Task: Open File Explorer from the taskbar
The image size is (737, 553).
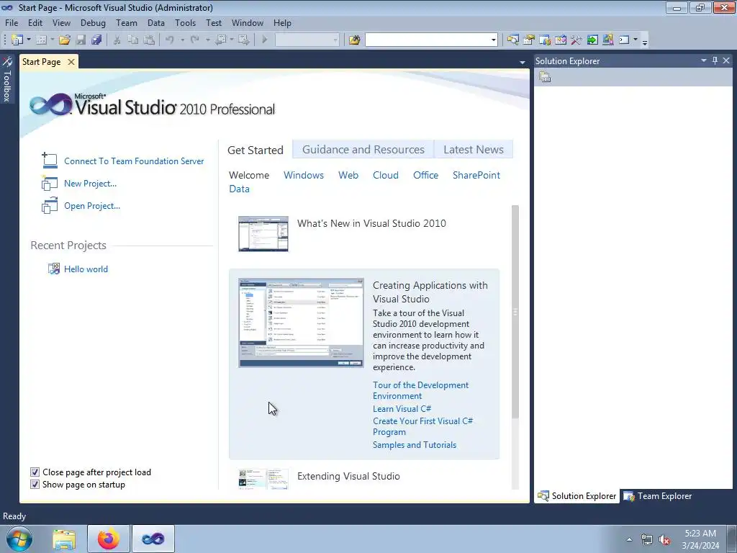Action: (64, 539)
